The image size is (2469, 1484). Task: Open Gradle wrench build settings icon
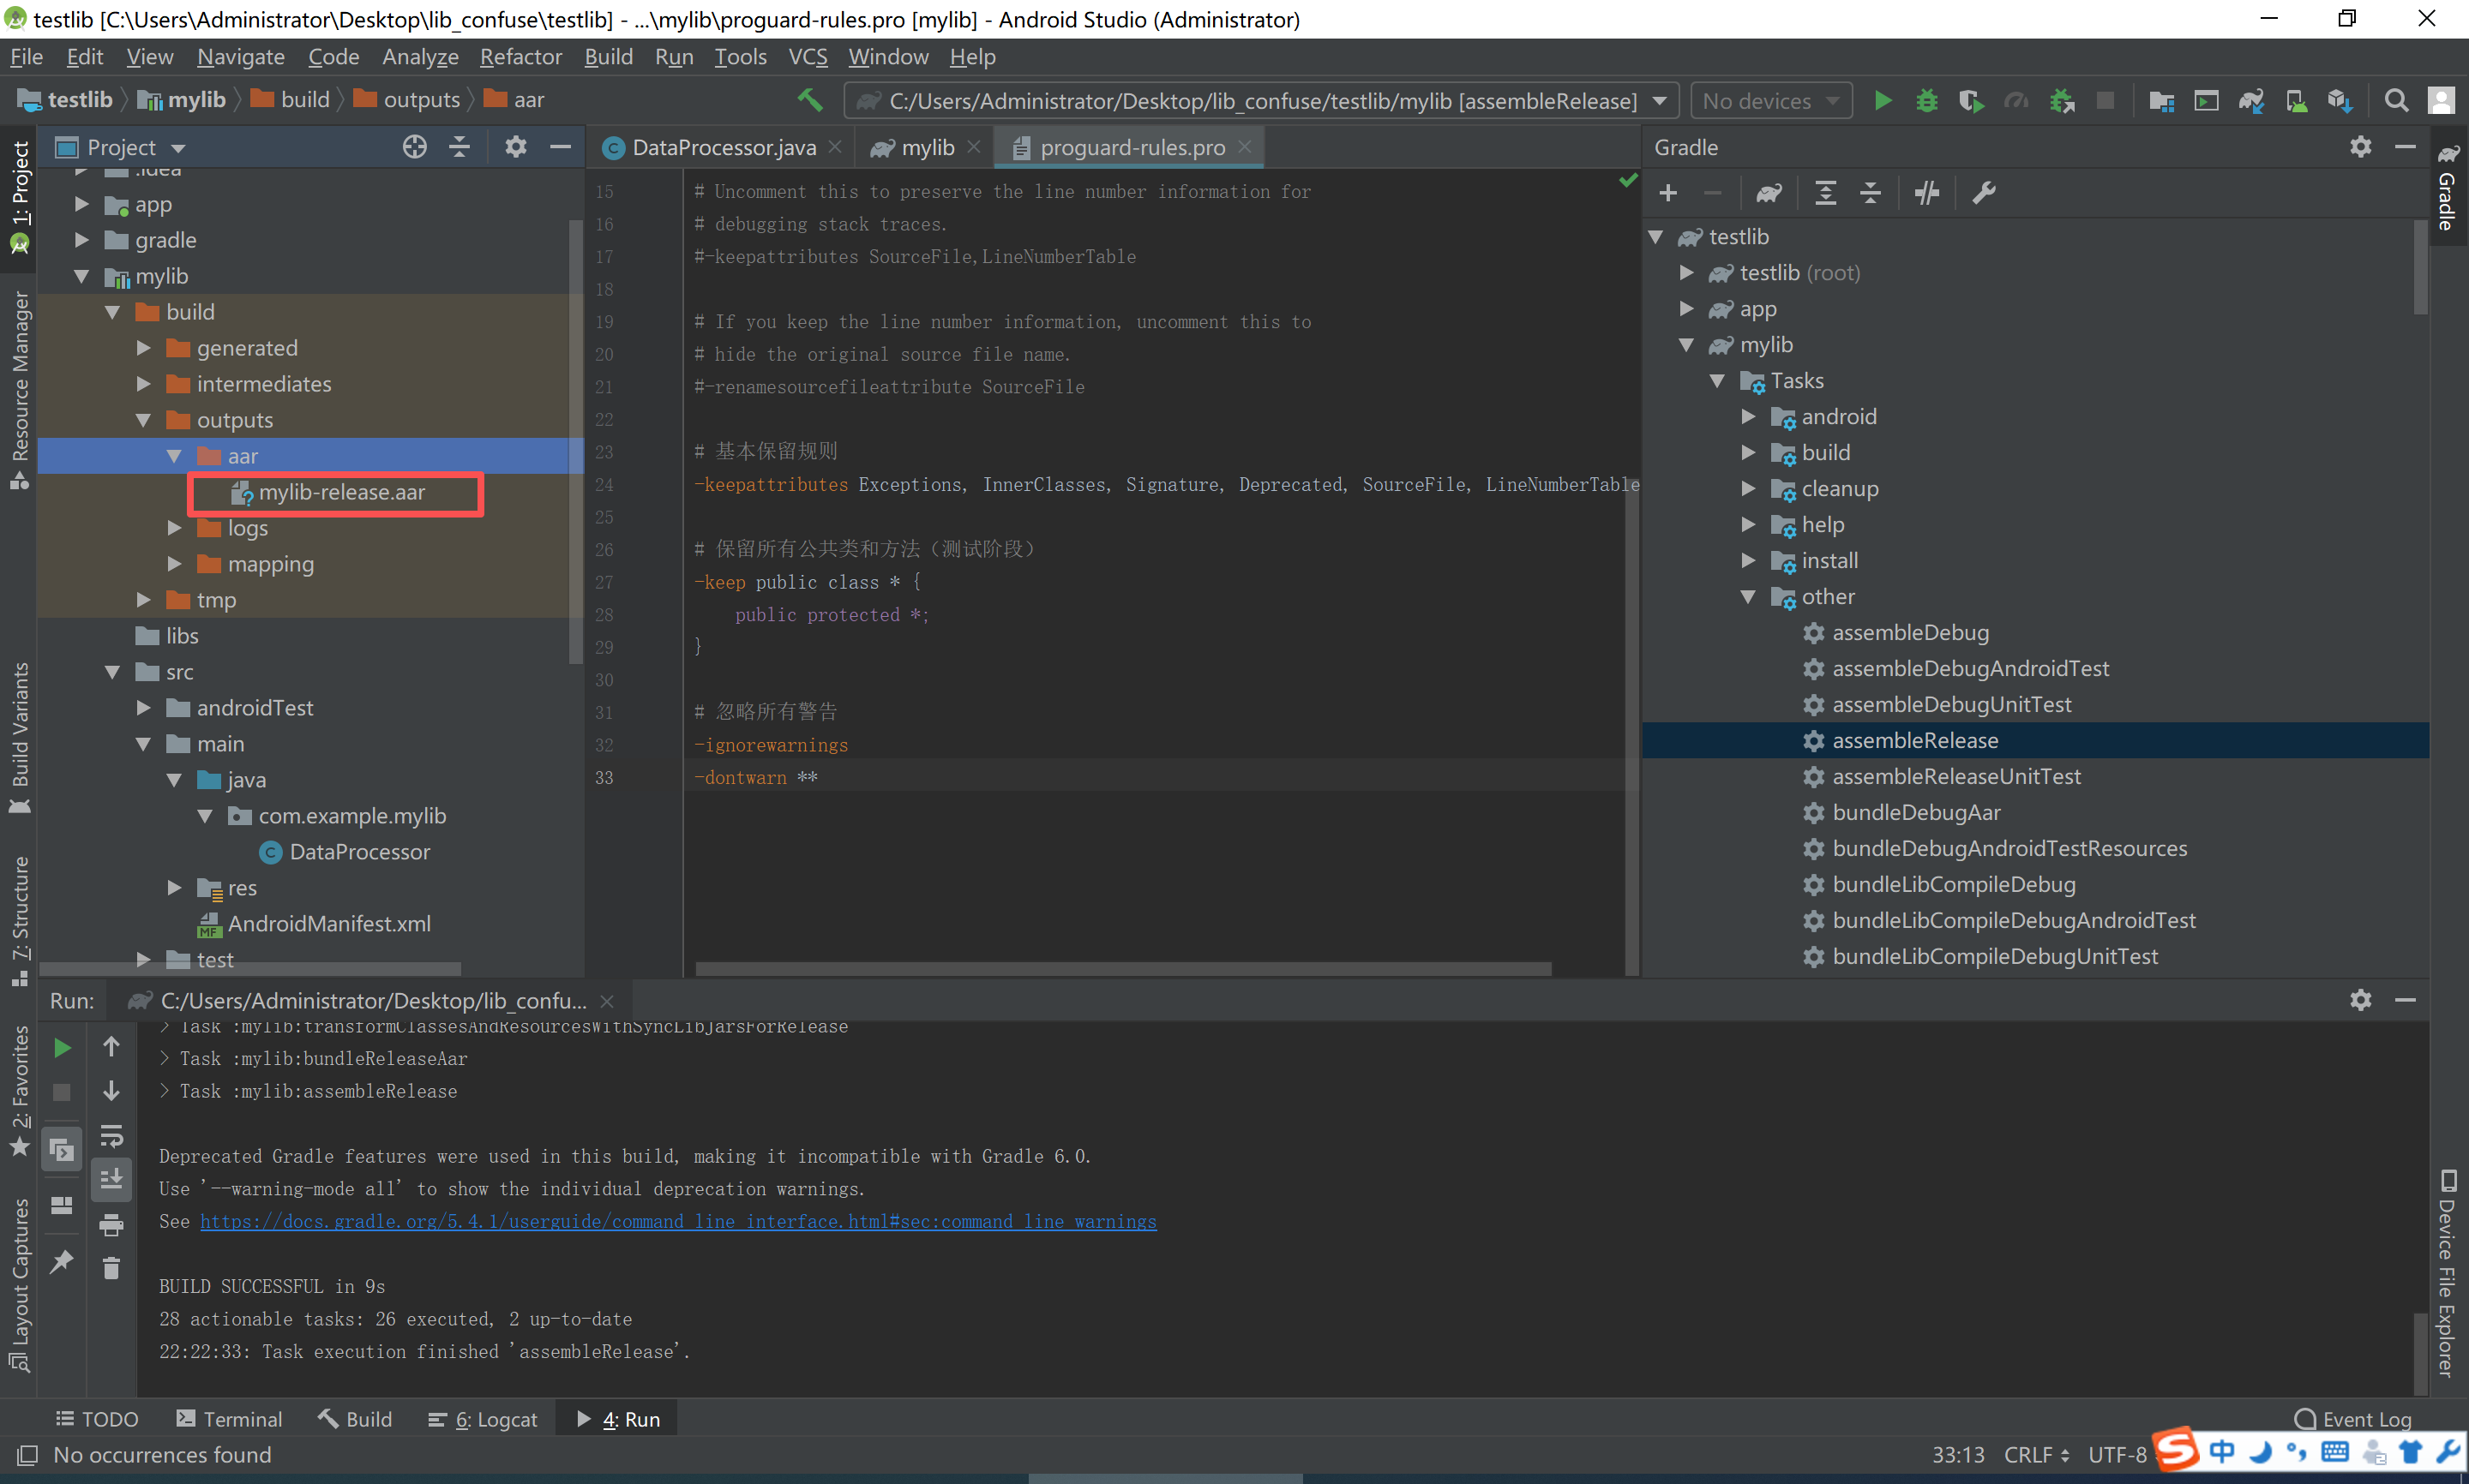pos(1983,193)
